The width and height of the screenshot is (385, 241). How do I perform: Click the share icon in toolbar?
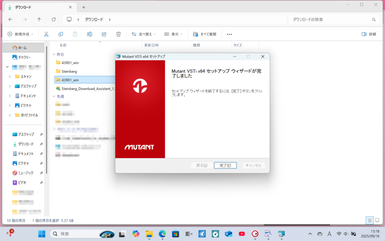click(x=104, y=34)
